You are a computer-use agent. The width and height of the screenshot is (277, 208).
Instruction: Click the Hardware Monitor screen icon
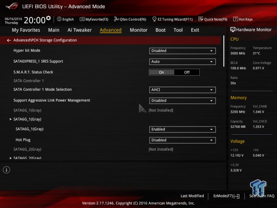coord(233,30)
